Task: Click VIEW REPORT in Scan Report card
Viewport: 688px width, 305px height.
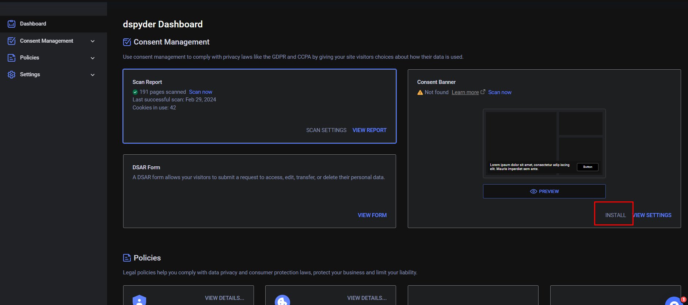Action: coord(369,130)
